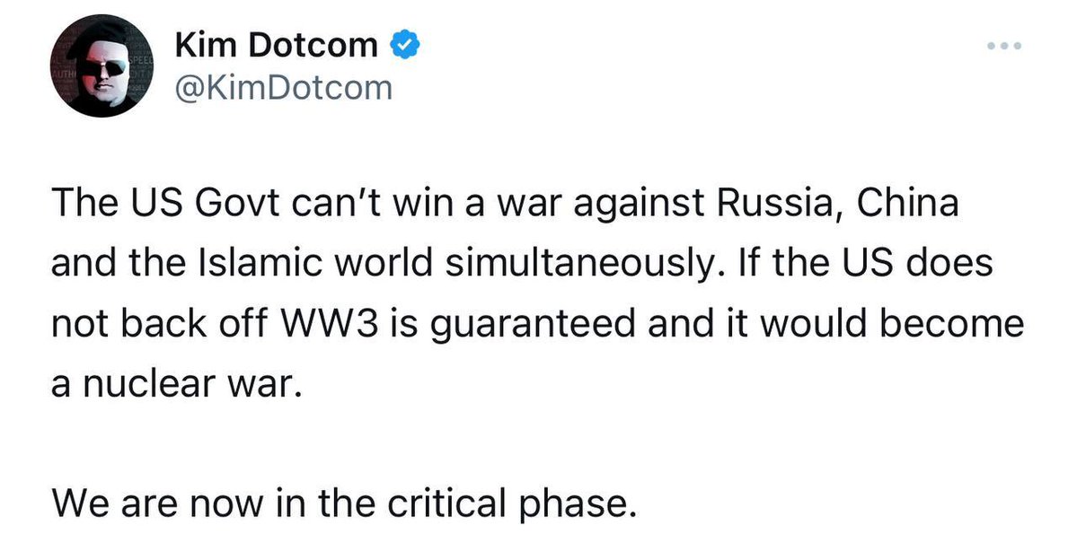Open the tweet's three-dot more menu
This screenshot has height=560, width=1077.
tap(1004, 44)
